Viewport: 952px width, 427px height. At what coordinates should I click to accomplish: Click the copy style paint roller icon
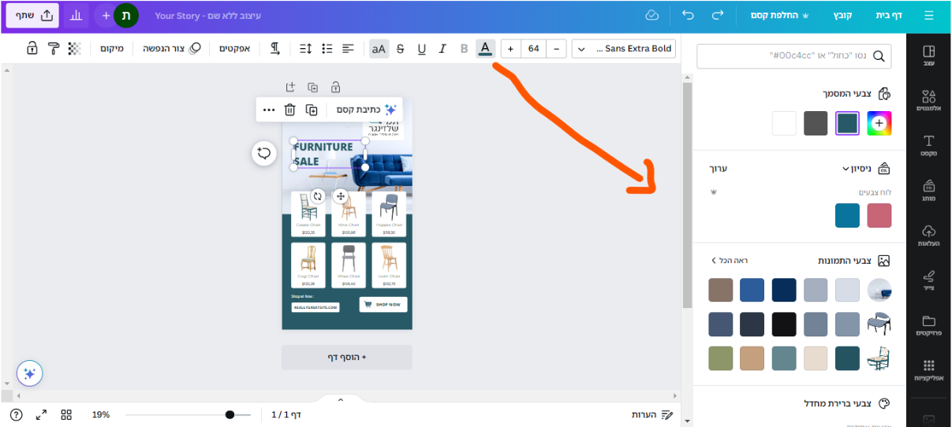point(53,49)
